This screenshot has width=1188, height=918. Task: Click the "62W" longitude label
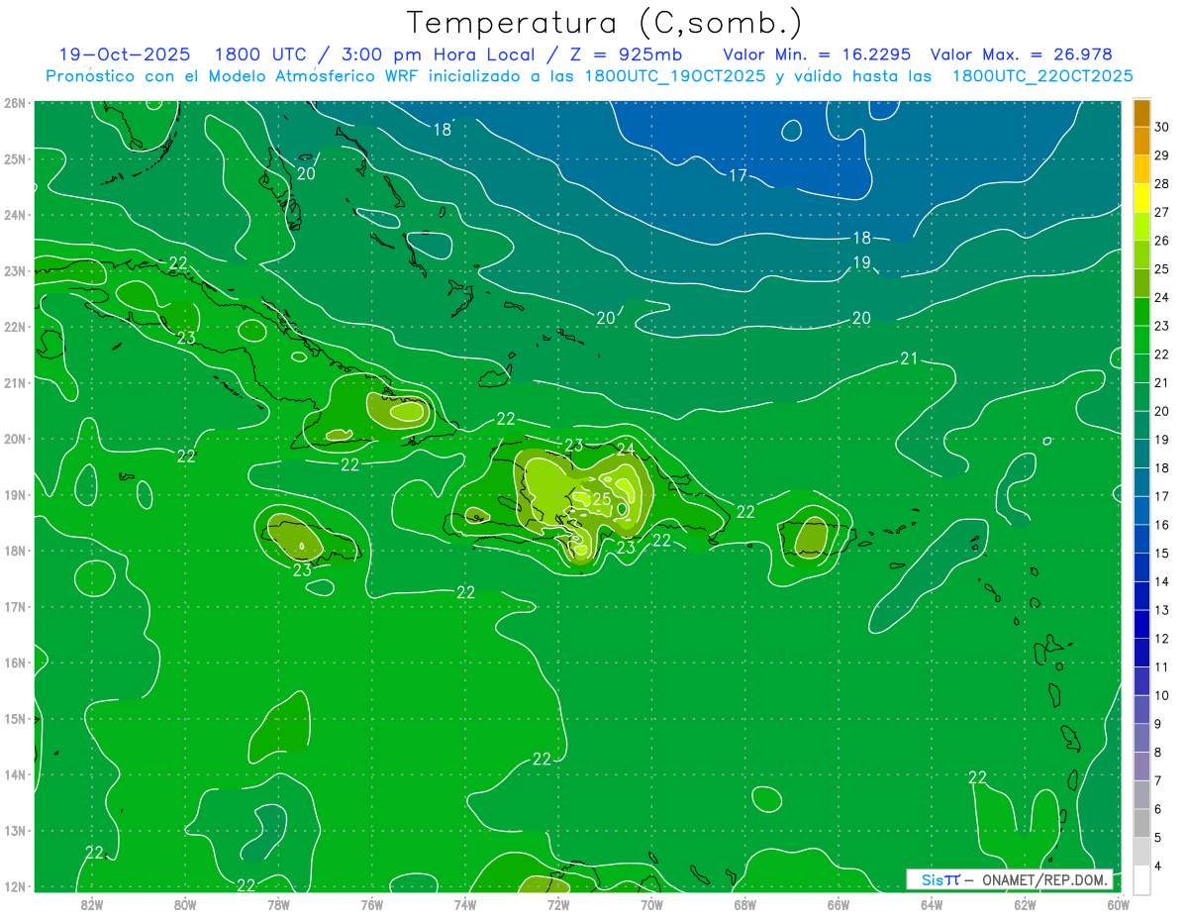pyautogui.click(x=1025, y=904)
